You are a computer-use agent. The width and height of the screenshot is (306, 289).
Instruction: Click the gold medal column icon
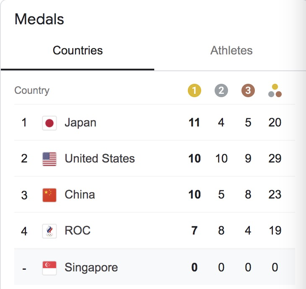click(x=194, y=90)
